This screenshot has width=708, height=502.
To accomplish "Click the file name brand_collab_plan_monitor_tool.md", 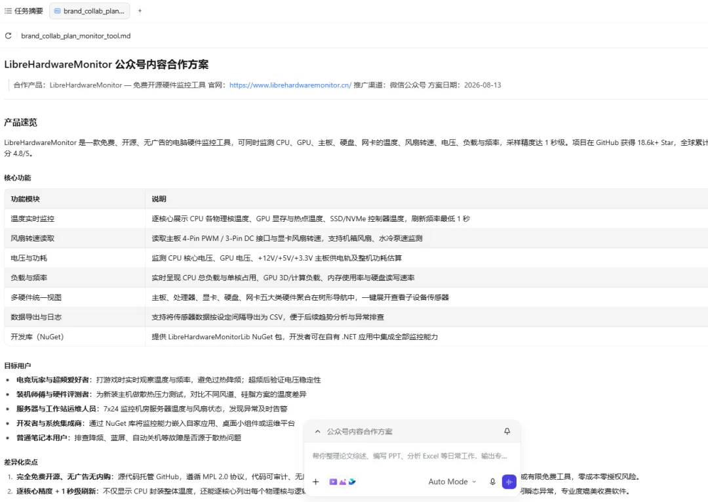I will point(76,35).
